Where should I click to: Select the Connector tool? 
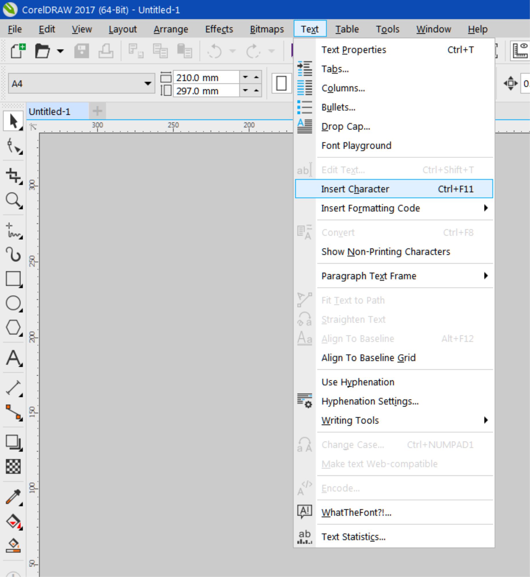pyautogui.click(x=13, y=413)
